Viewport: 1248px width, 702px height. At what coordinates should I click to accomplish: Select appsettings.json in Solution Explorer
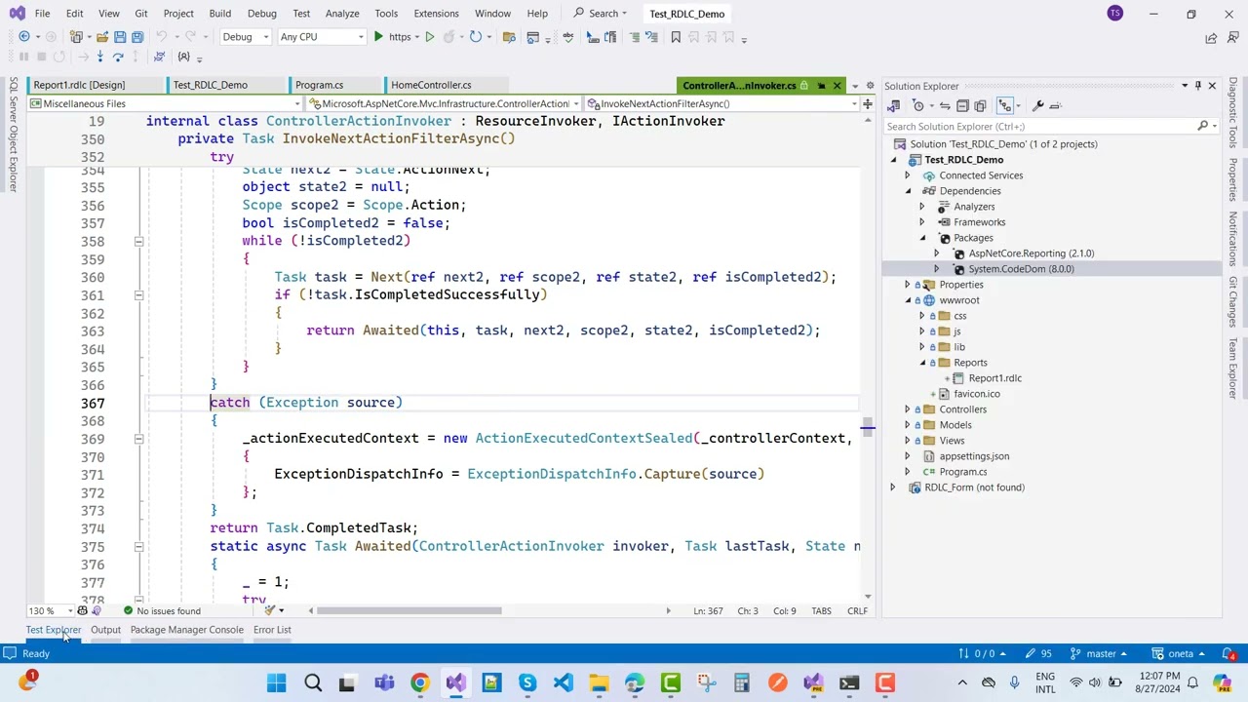(x=974, y=456)
